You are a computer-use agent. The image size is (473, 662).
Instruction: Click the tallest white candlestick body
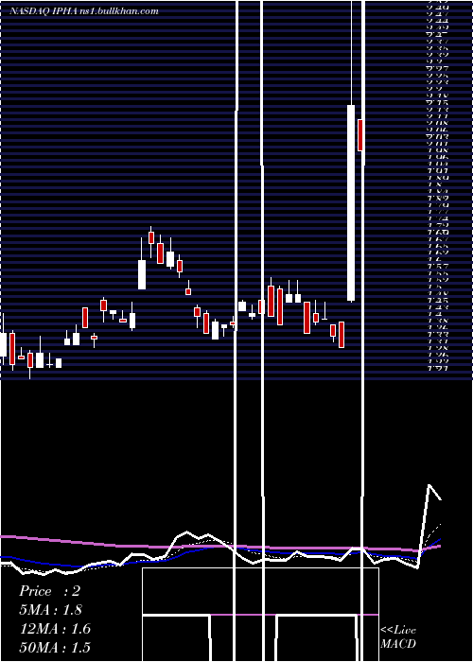(x=351, y=202)
